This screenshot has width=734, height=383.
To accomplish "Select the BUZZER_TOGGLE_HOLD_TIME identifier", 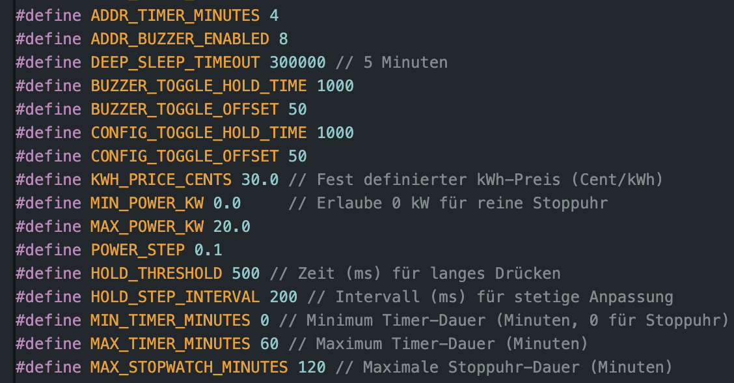I will tap(199, 86).
